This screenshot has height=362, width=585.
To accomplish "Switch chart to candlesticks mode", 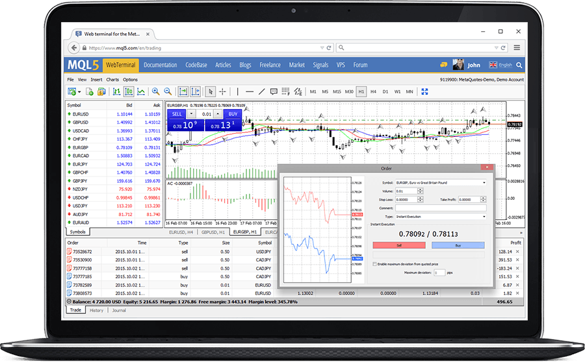I will 129,91.
